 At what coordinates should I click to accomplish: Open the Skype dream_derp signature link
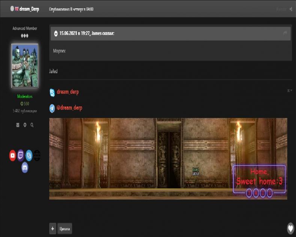[68, 92]
